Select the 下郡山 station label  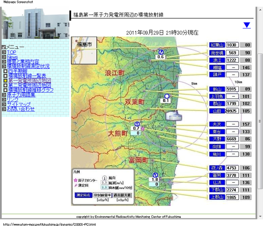217,190
